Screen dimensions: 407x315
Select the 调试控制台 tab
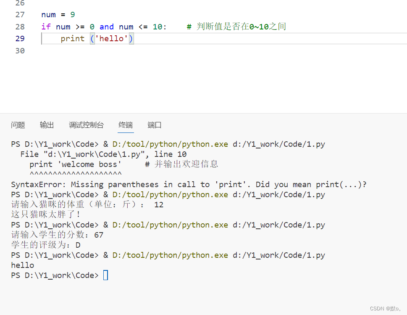pyautogui.click(x=86, y=125)
